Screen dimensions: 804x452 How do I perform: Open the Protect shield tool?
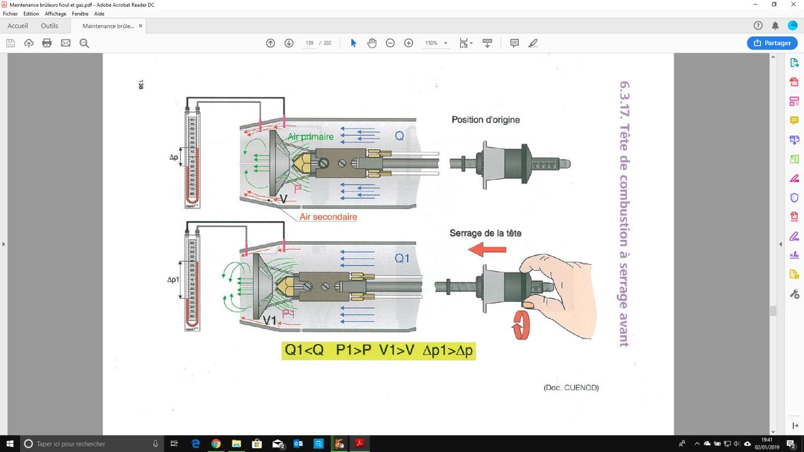coord(794,198)
